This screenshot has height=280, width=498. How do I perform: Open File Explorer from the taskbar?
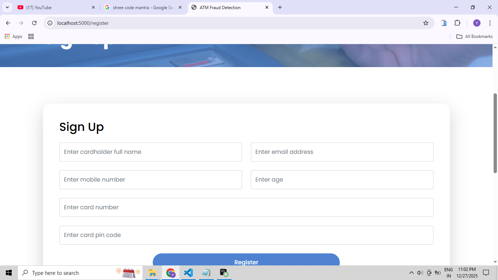(152, 273)
